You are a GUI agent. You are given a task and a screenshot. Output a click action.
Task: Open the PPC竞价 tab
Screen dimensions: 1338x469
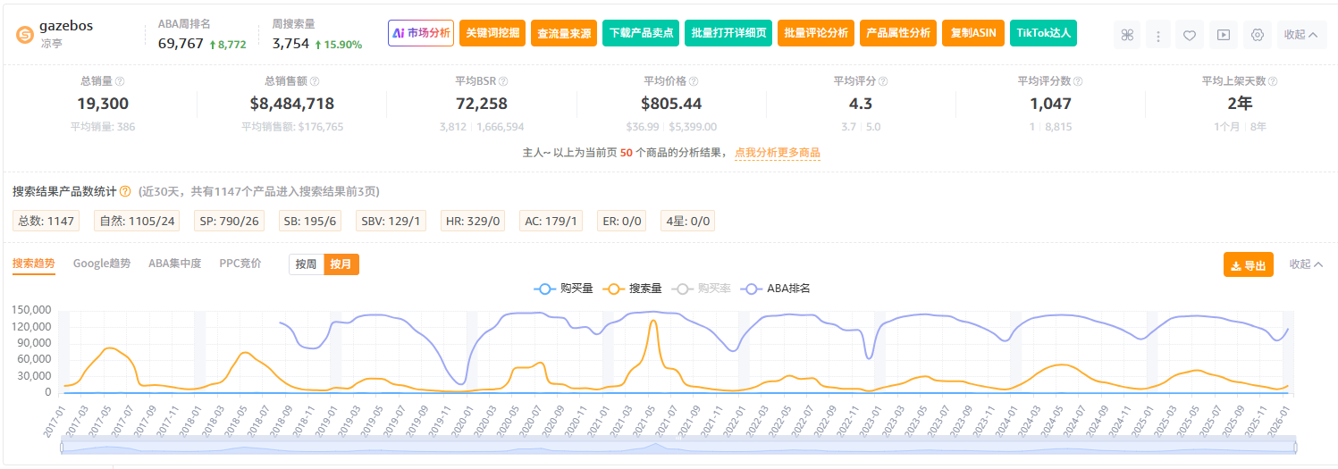(x=240, y=264)
